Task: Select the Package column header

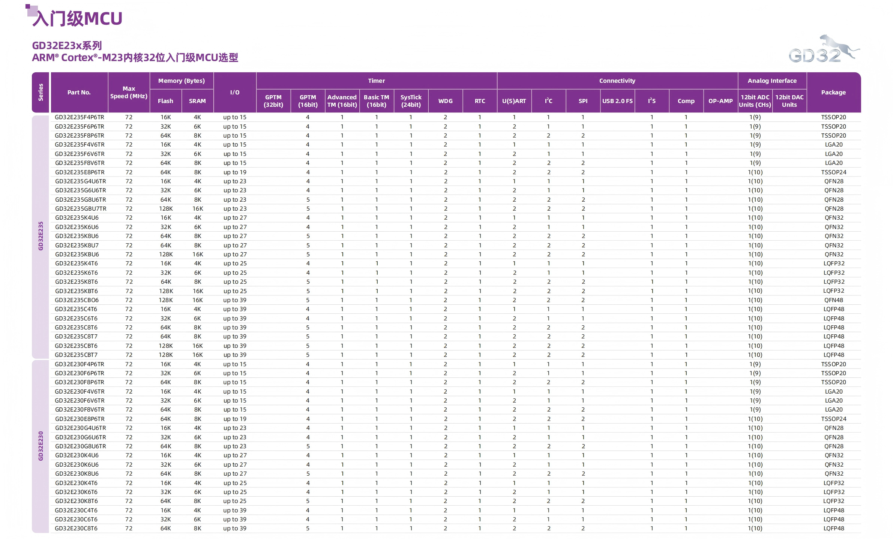Action: [833, 92]
